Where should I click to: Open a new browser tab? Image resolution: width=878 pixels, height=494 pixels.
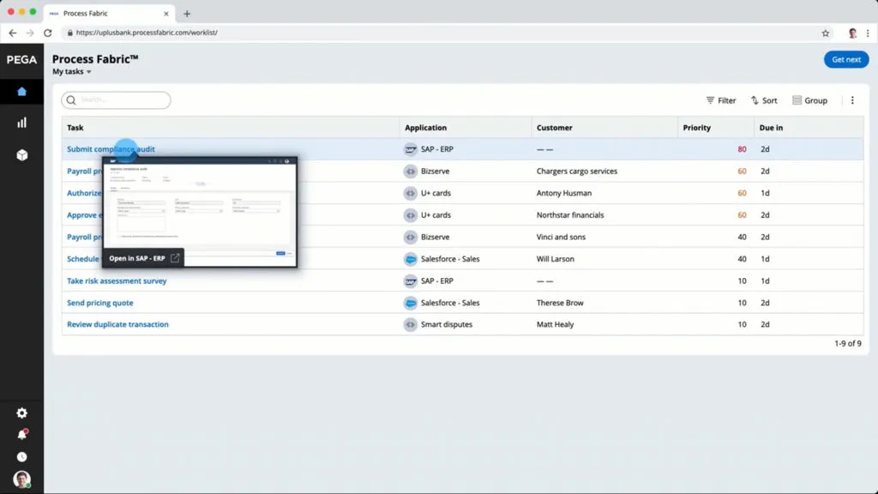point(187,14)
